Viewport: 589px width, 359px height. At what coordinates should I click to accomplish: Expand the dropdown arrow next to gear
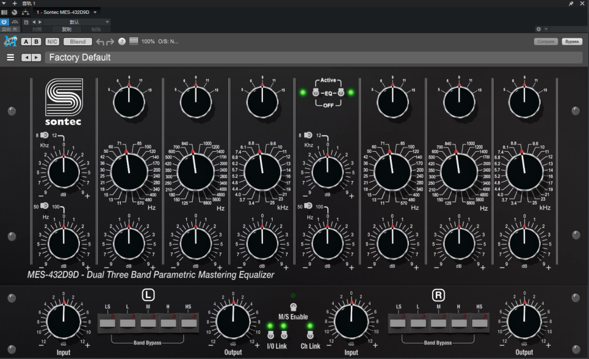point(546,29)
